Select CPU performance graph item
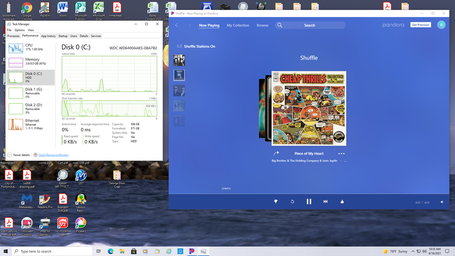The width and height of the screenshot is (455, 256). click(31, 48)
